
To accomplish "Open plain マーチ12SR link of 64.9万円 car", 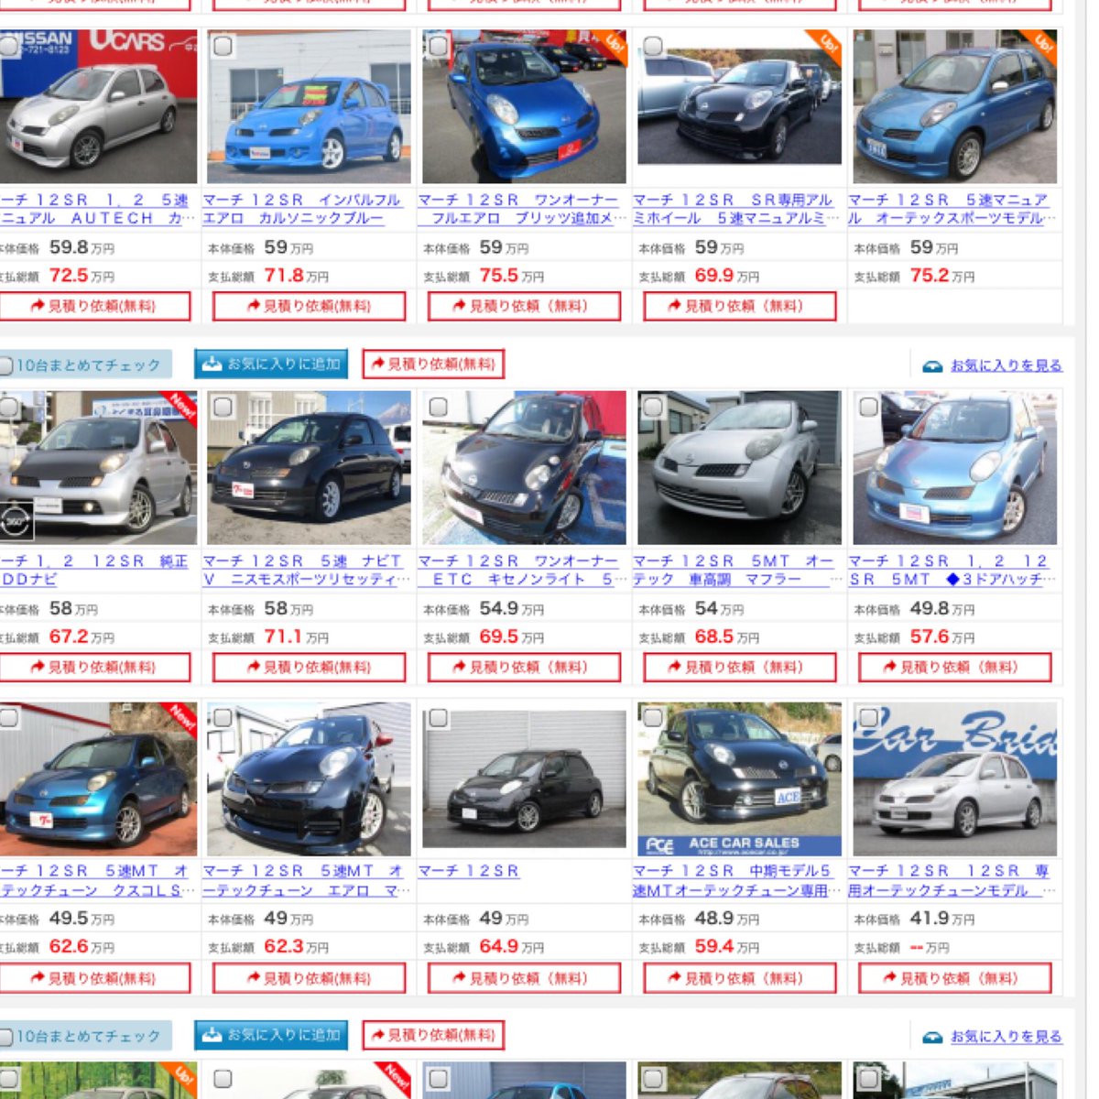I will (469, 871).
